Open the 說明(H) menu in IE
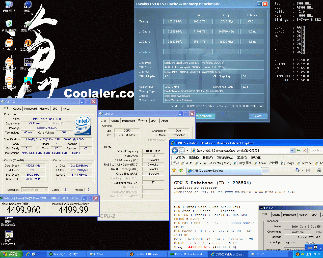Screen dimensions: 323x258 coord(256,158)
